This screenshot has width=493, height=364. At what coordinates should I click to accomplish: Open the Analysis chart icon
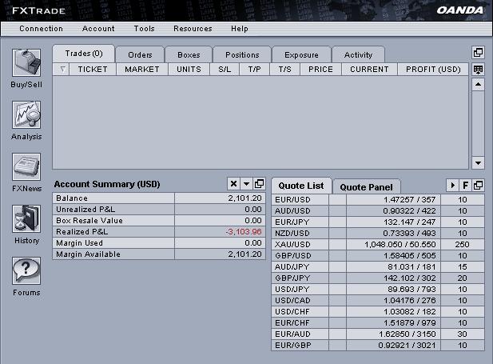[x=26, y=114]
